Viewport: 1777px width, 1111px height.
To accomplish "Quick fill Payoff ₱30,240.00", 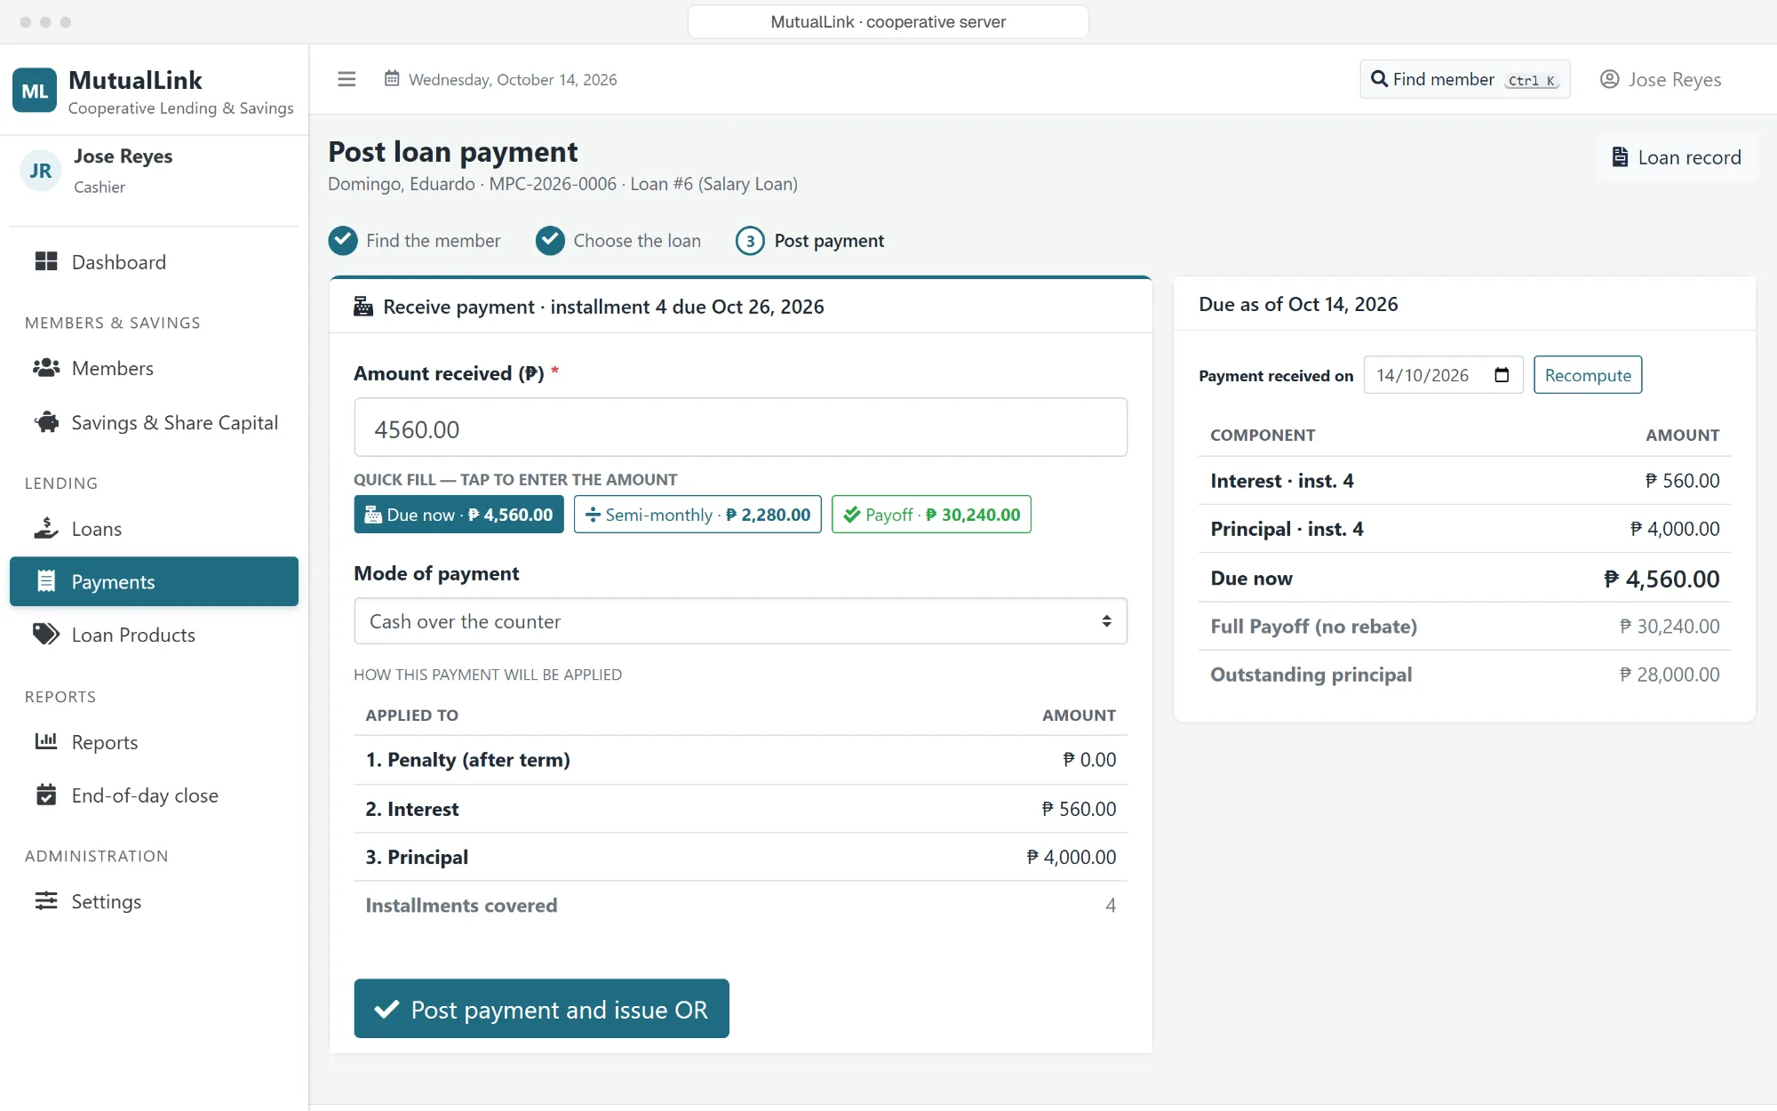I will point(931,515).
